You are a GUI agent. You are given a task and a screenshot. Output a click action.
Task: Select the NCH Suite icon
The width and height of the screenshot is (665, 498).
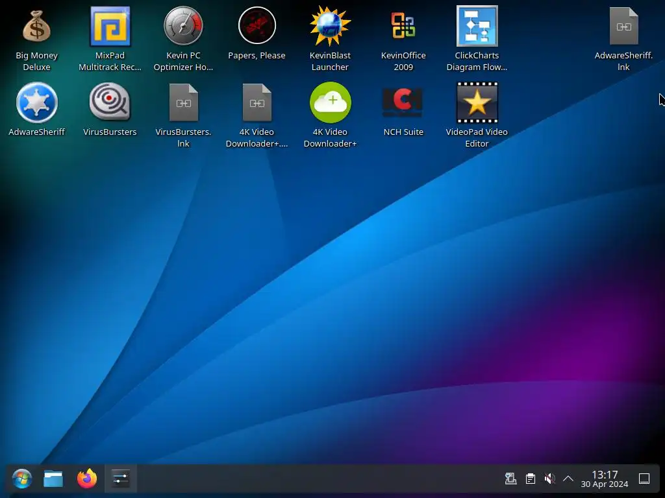(403, 102)
